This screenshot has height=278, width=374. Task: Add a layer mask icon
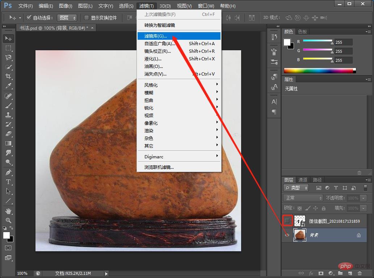(x=321, y=273)
